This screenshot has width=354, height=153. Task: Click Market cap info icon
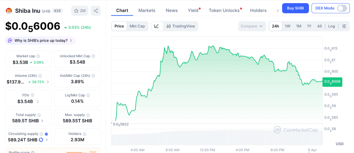tap(38, 56)
